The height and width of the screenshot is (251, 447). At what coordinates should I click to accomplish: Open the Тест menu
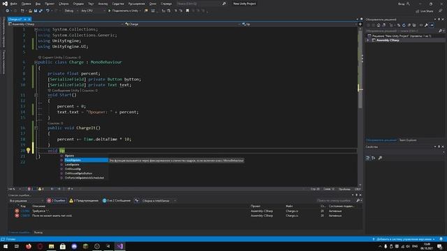coord(91,3)
